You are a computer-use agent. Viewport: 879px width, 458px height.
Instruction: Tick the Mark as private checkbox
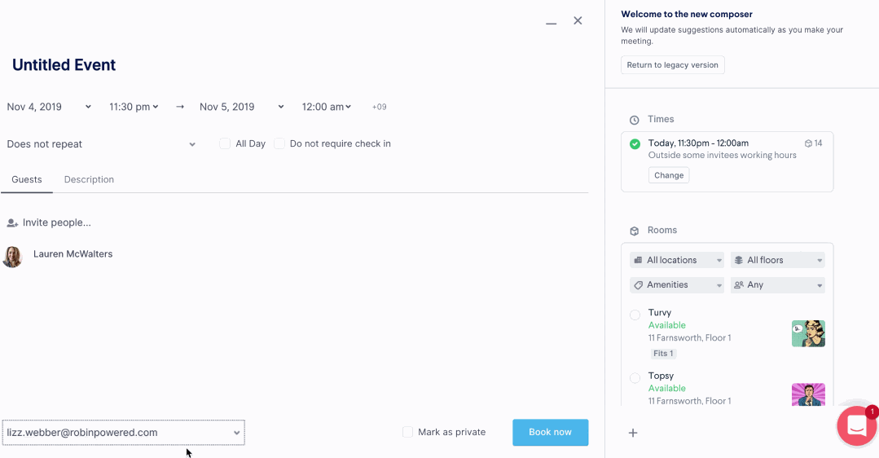tap(407, 432)
